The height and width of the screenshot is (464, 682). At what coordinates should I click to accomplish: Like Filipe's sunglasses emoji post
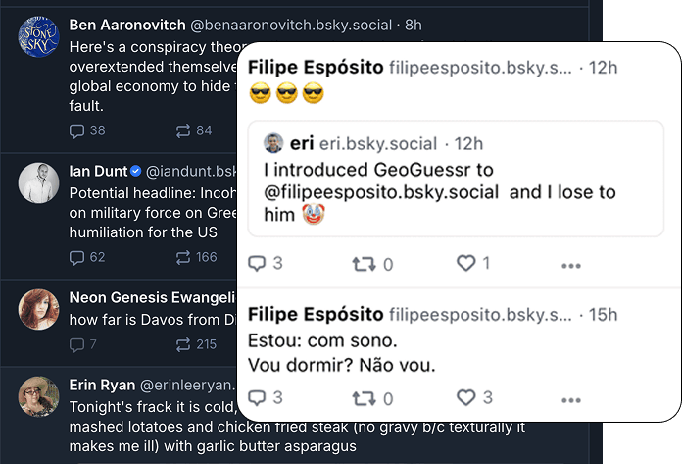[x=466, y=263]
